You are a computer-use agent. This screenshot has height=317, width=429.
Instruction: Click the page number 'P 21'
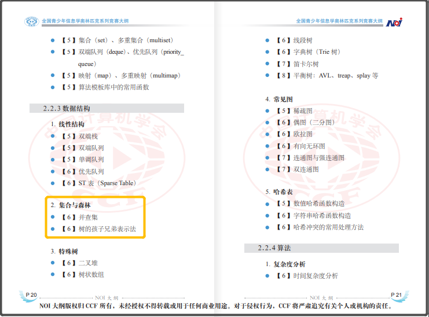coord(396,295)
